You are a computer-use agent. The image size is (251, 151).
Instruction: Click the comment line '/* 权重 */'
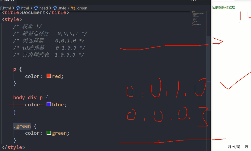point(27,26)
